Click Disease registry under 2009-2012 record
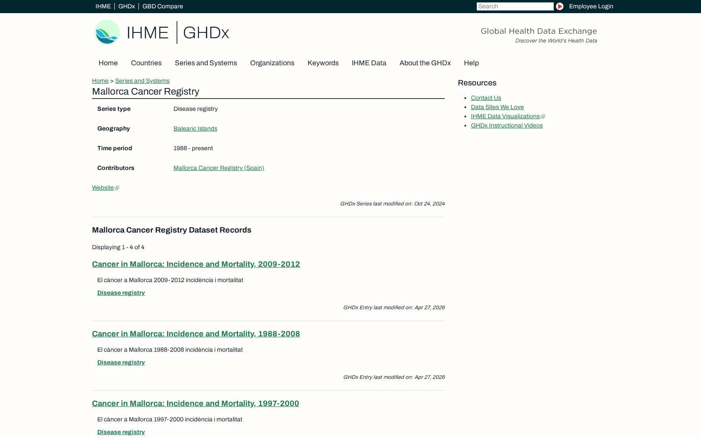This screenshot has width=701, height=438. click(121, 293)
